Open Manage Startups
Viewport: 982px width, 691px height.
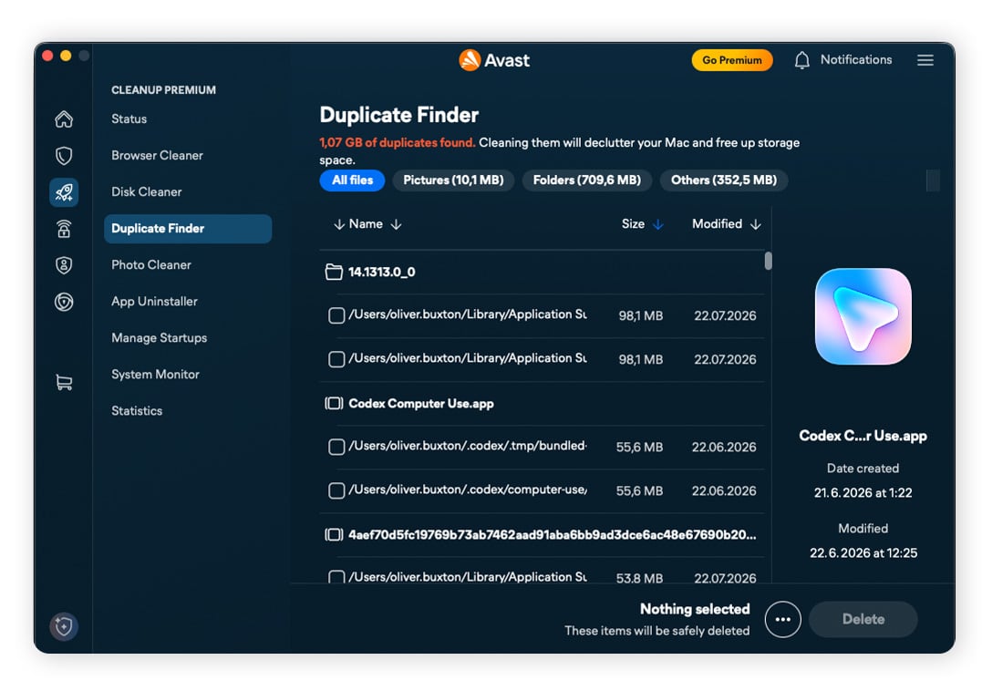coord(159,338)
